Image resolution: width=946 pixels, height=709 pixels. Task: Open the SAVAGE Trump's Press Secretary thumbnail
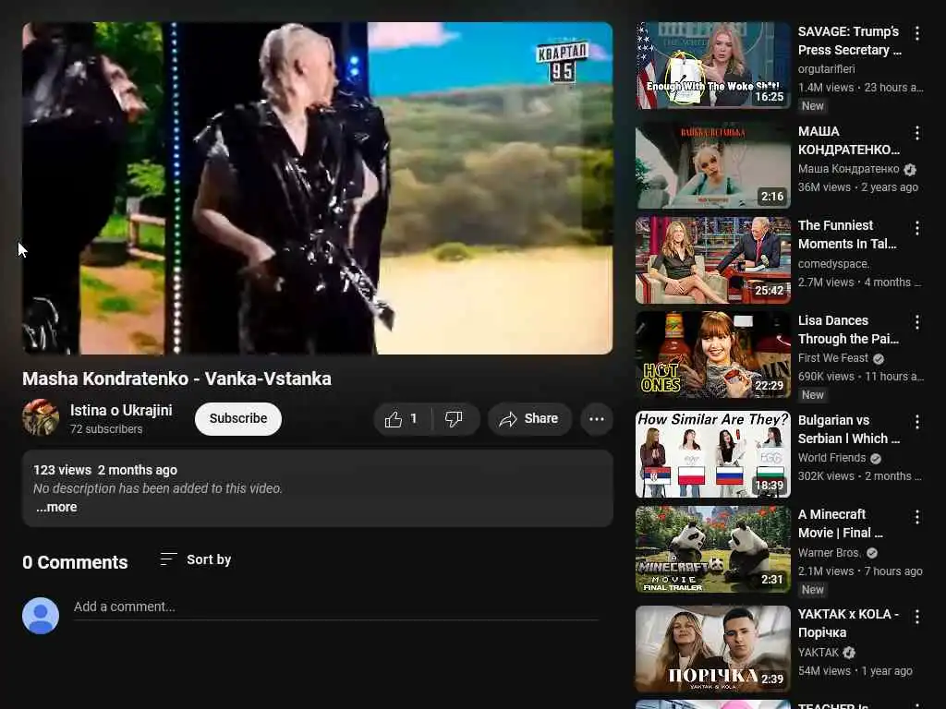712,66
